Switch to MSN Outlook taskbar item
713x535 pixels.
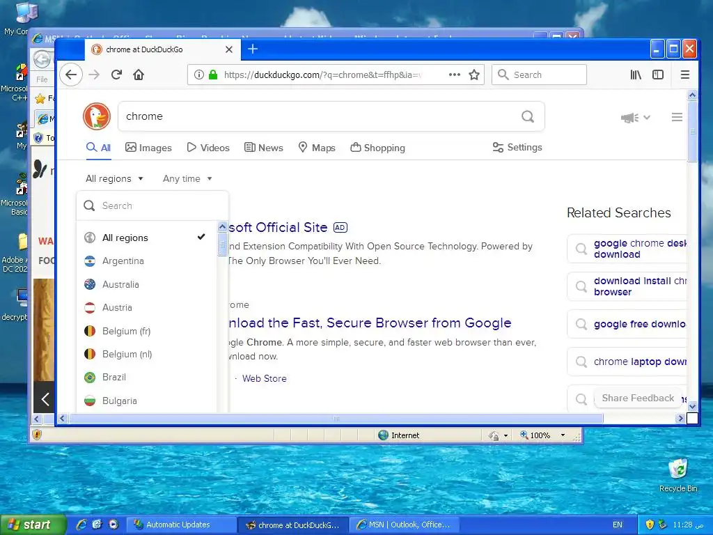(x=405, y=525)
